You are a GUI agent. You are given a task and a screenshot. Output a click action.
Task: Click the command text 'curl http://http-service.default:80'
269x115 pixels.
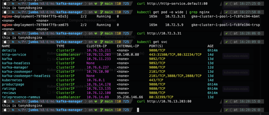pos(172,4)
